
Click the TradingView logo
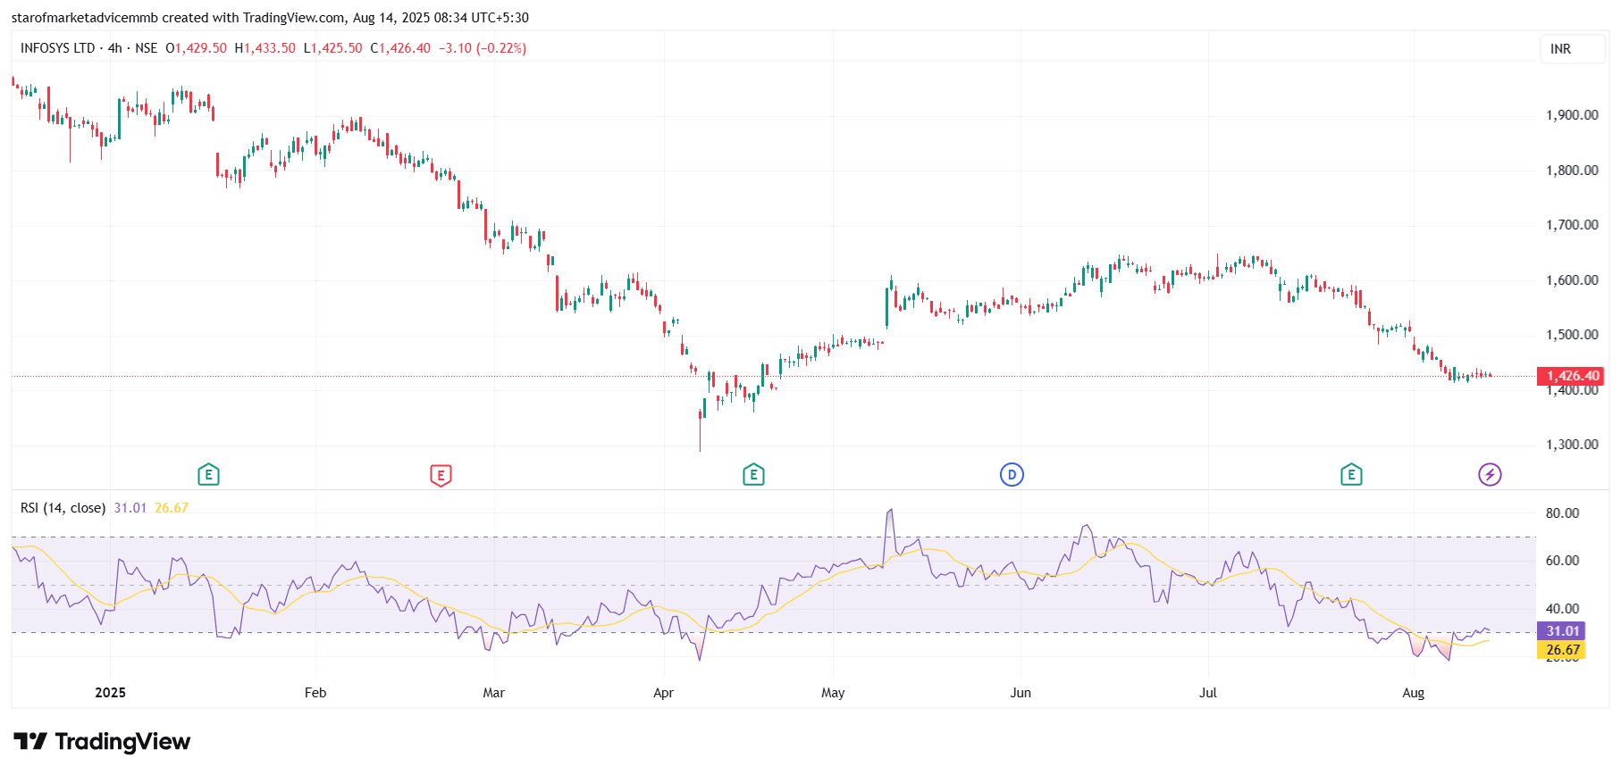(x=102, y=742)
